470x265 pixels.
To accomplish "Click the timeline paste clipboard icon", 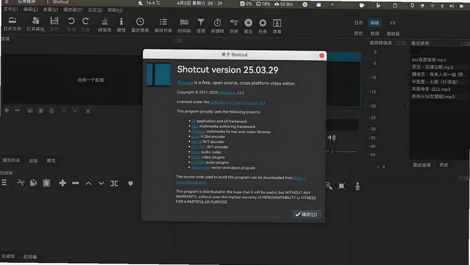I will 46,183.
